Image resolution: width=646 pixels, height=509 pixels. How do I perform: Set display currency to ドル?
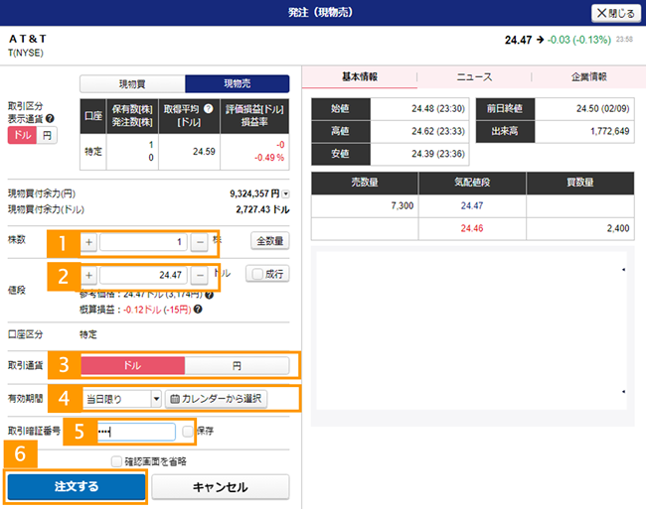(22, 135)
